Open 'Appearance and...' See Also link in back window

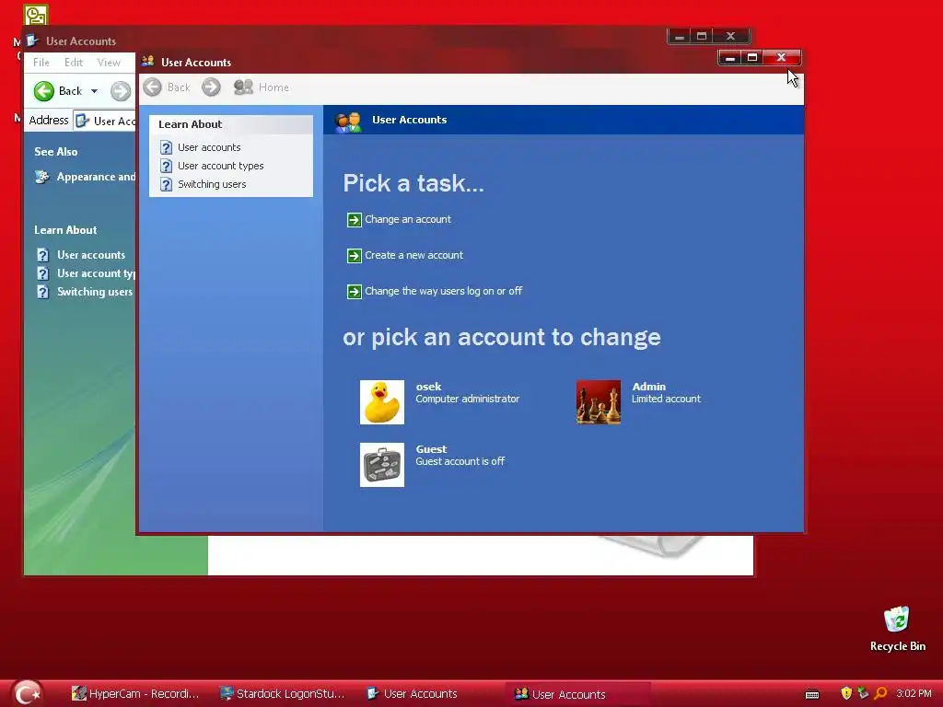(96, 177)
